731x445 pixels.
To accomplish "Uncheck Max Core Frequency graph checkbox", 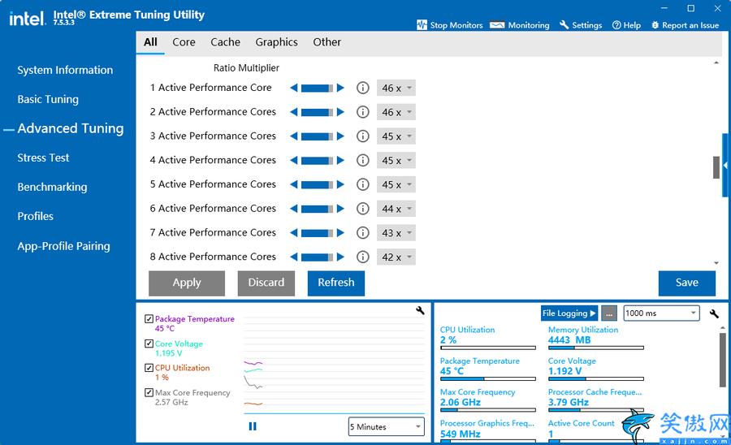I will 149,392.
